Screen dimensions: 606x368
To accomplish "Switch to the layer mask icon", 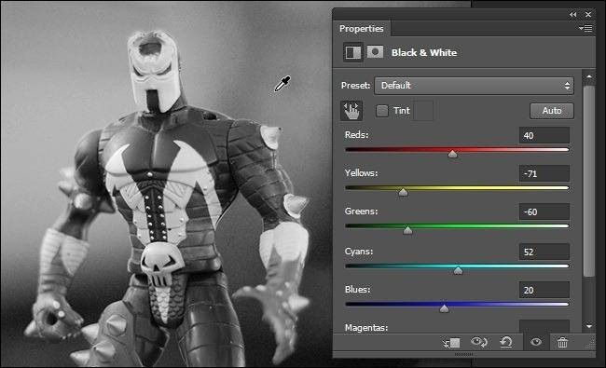I will point(375,52).
